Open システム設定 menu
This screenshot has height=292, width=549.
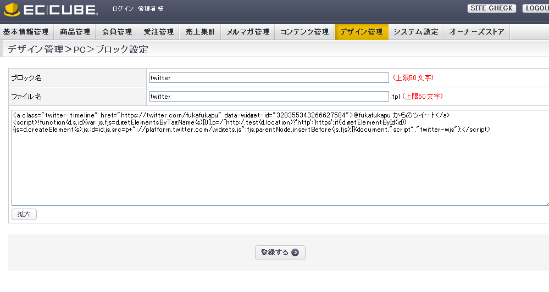click(x=416, y=32)
